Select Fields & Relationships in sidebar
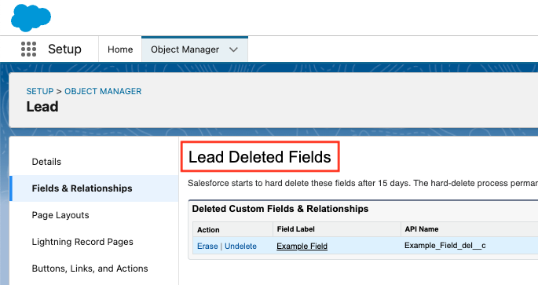 click(82, 188)
